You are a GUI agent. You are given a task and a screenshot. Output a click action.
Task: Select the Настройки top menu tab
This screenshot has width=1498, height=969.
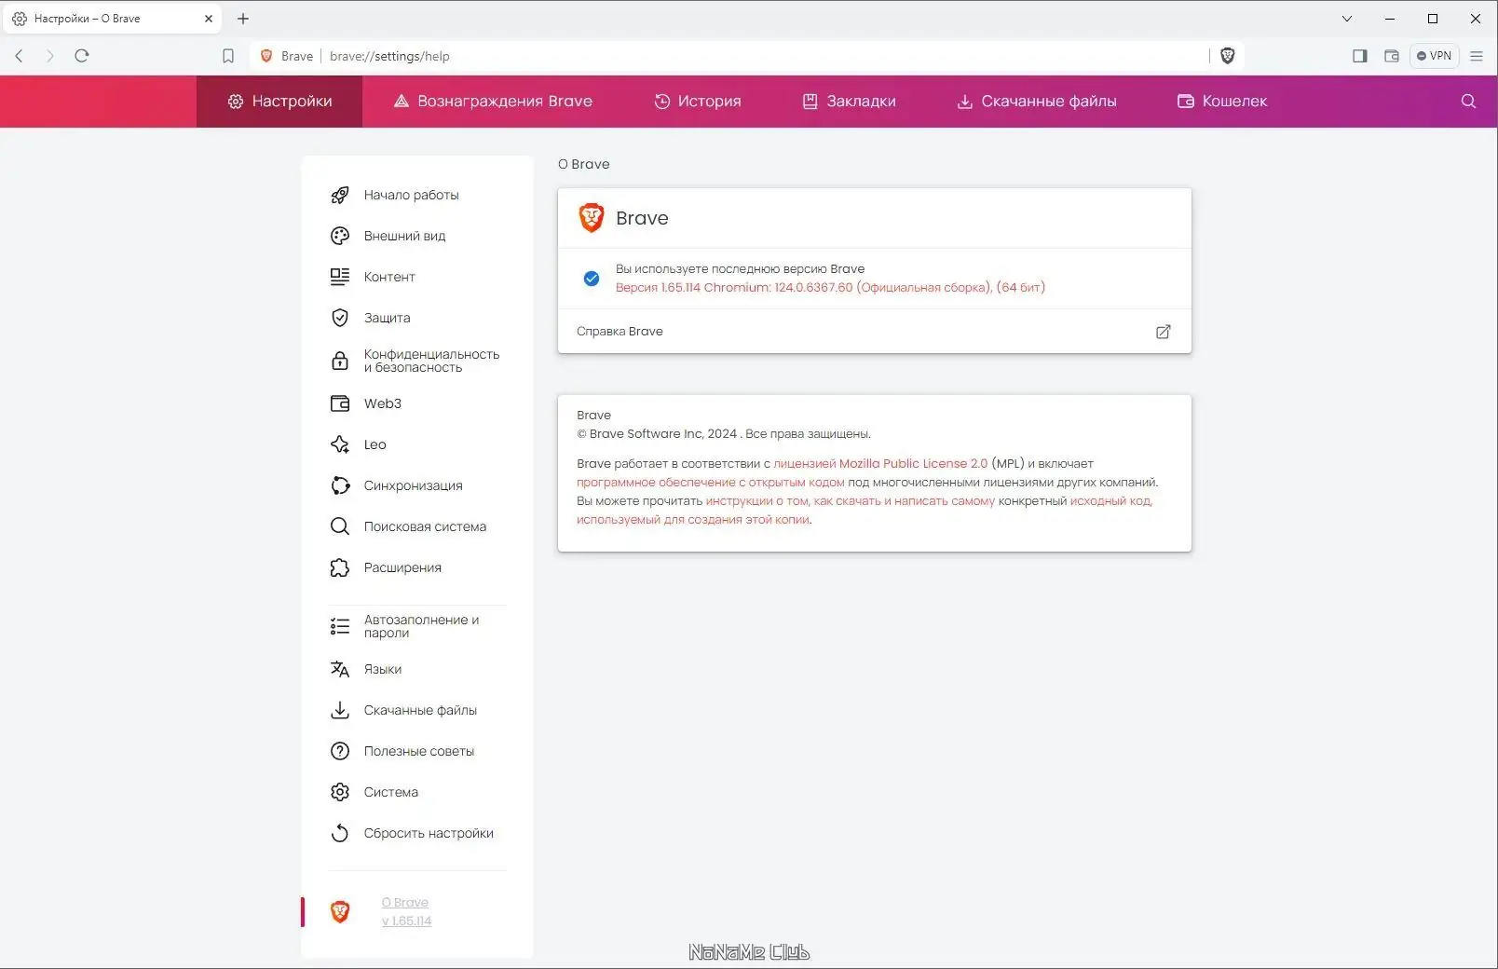pyautogui.click(x=279, y=102)
